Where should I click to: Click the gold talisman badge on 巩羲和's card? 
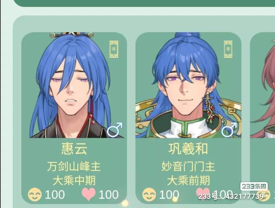point(228,49)
